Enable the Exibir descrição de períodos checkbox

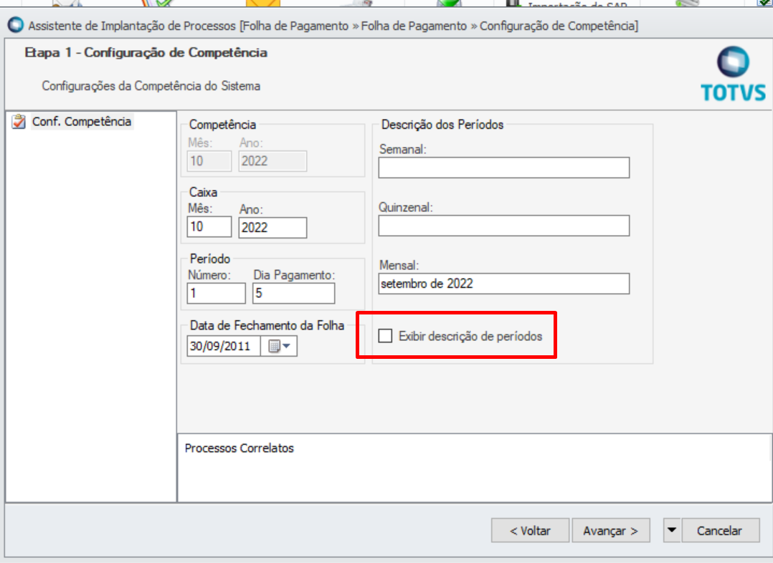pos(385,336)
